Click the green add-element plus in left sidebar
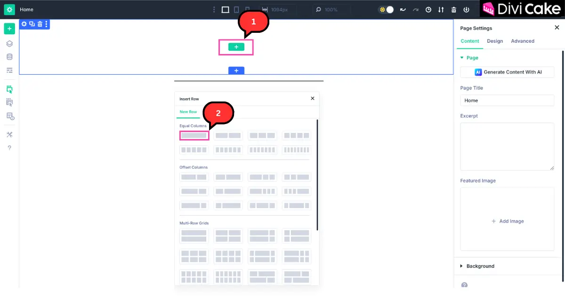This screenshot has height=296, width=565. tap(9, 29)
